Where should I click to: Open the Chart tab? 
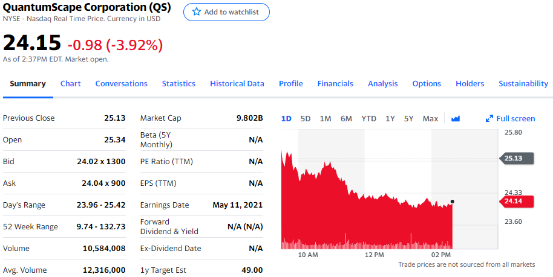point(71,84)
